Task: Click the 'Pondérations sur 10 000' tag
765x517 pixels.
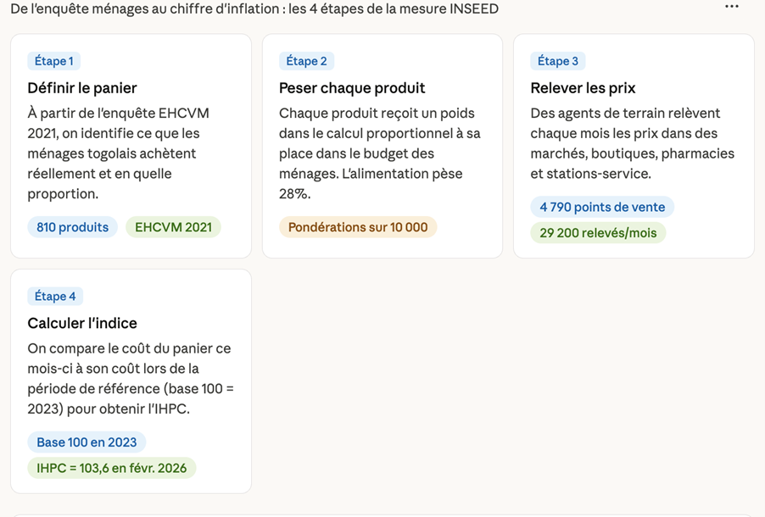Action: click(x=357, y=227)
